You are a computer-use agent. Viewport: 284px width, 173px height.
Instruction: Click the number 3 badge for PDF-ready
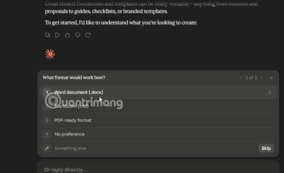[x=47, y=120]
